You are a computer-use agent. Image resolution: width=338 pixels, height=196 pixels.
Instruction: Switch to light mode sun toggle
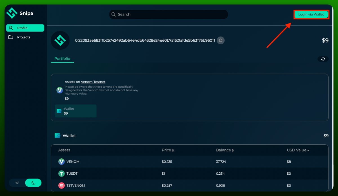17,183
